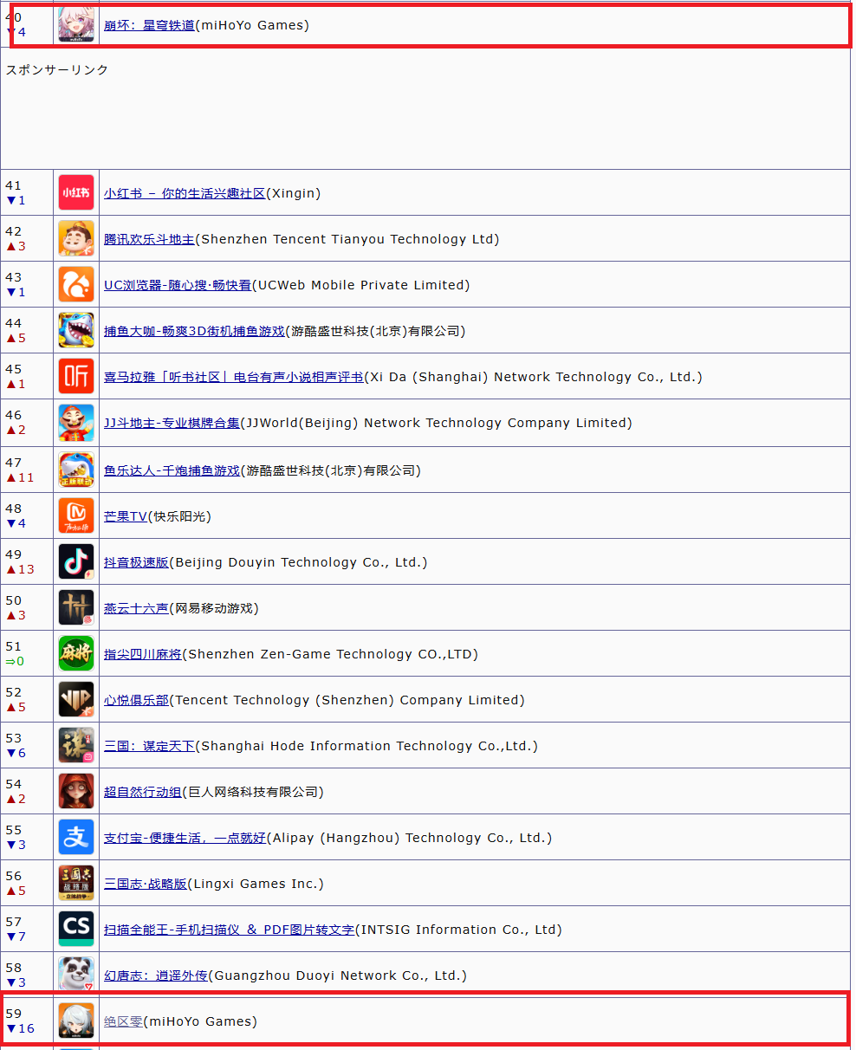Image resolution: width=856 pixels, height=1050 pixels.
Task: Click the 抖音极速版 app icon
Action: click(76, 561)
